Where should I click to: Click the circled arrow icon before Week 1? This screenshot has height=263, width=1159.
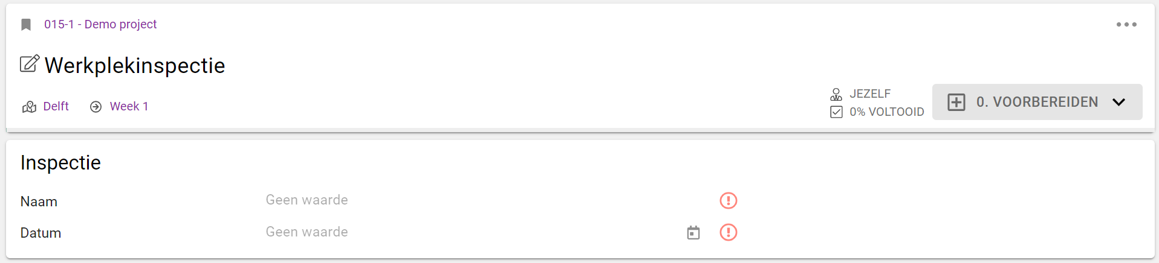96,107
